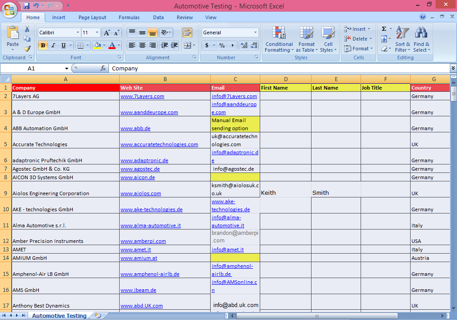Decrease the font size
457x320 pixels.
116,33
